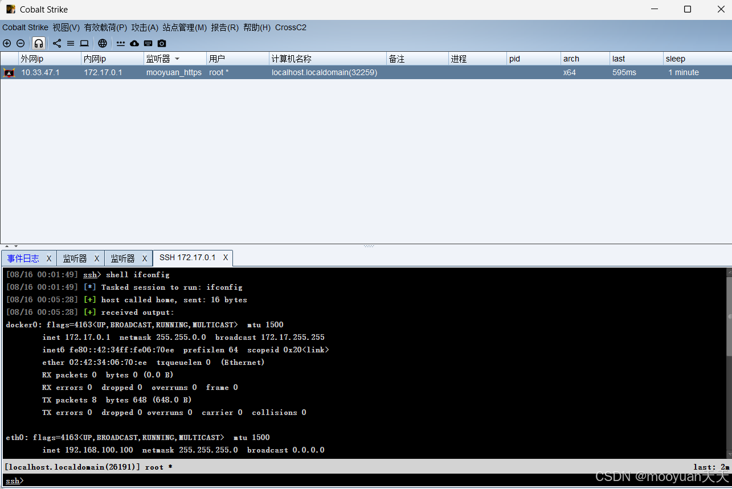Sort by 计算机名称 column header

click(x=328, y=59)
